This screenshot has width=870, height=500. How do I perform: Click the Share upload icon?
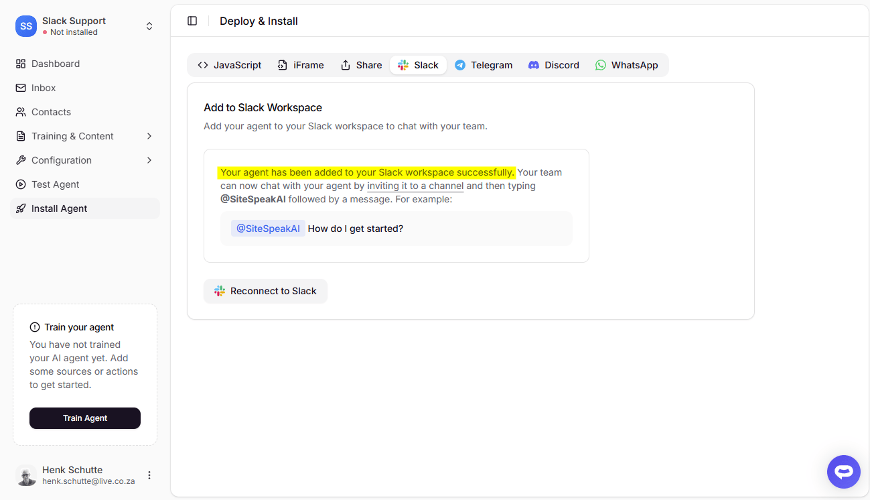(346, 65)
